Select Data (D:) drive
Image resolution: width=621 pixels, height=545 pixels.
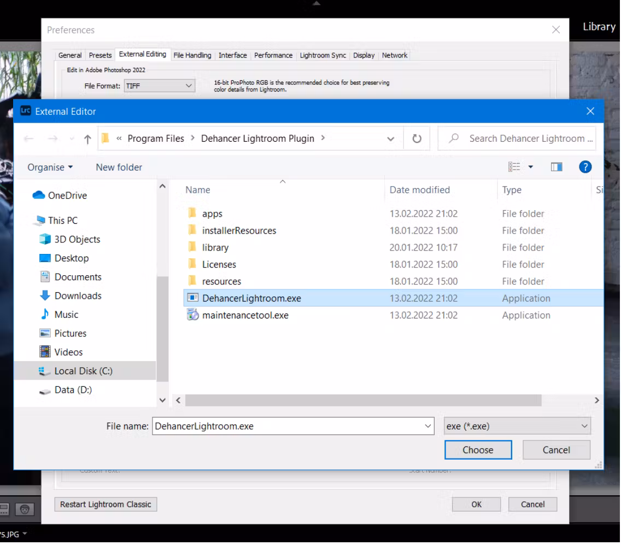(x=66, y=390)
